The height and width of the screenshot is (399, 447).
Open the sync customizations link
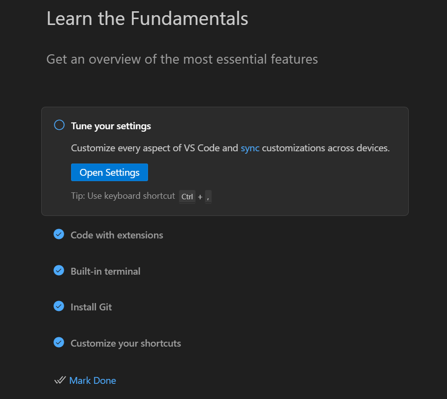[x=250, y=148]
